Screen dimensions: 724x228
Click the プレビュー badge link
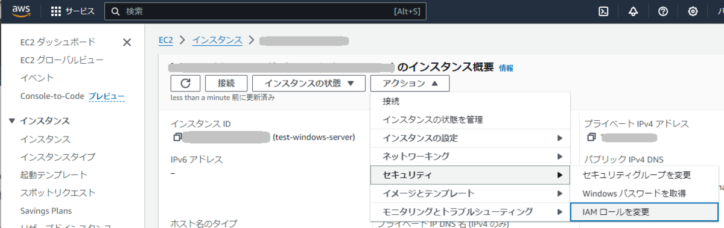coord(107,96)
